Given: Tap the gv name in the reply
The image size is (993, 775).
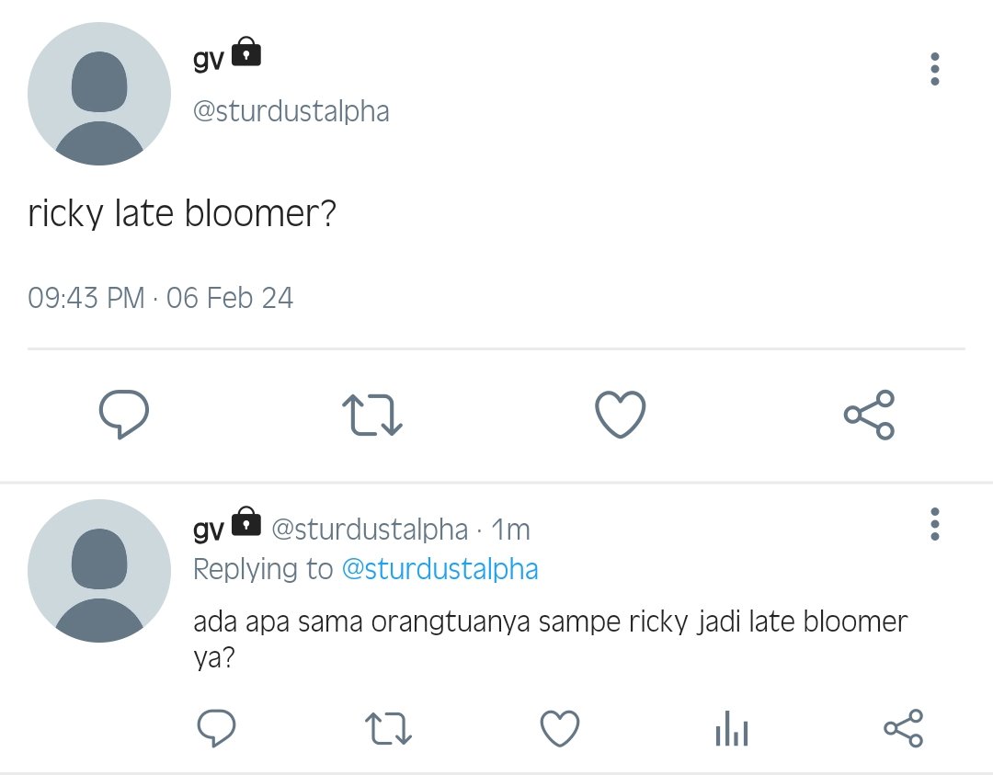Looking at the screenshot, I should click(209, 529).
